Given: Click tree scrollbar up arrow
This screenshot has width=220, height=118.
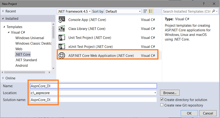Looking at the screenshot, I should [53, 24].
